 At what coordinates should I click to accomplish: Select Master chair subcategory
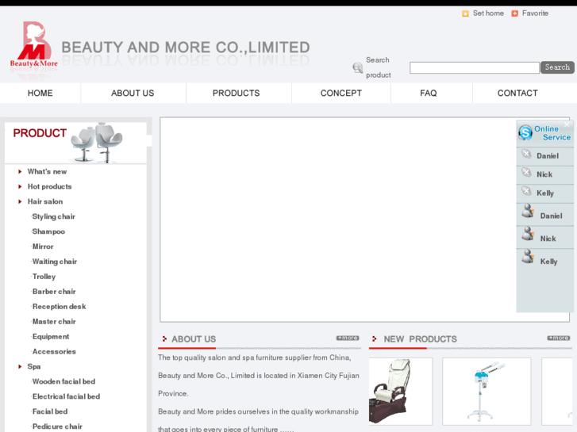pyautogui.click(x=54, y=322)
